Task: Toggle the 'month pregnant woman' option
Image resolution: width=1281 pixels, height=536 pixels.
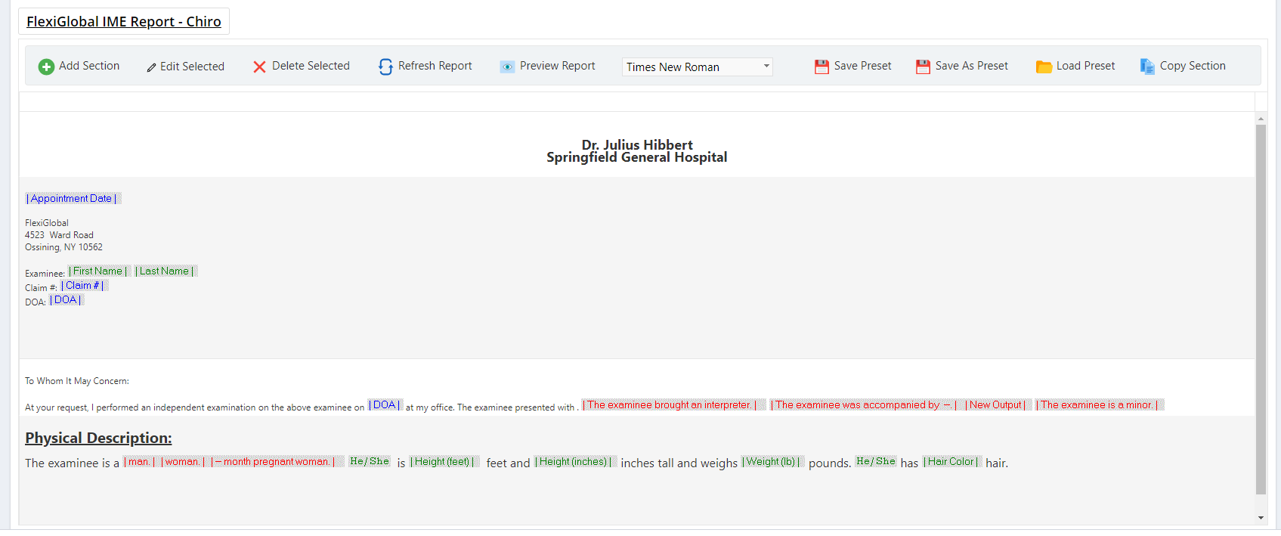Action: [273, 462]
